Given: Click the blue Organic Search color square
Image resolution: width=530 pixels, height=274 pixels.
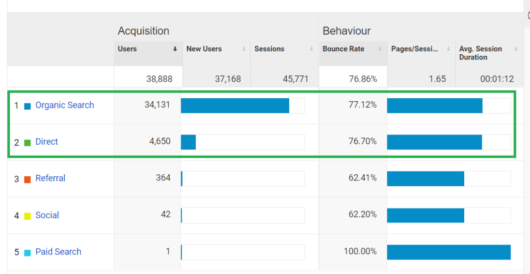Looking at the screenshot, I should coord(27,106).
